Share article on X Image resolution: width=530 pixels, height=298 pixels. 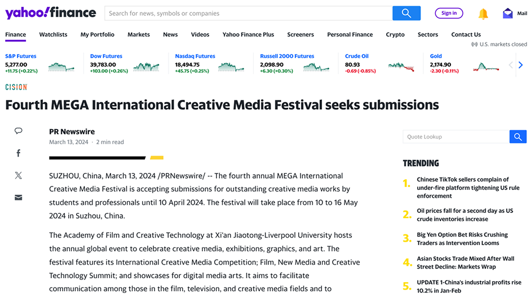18,175
